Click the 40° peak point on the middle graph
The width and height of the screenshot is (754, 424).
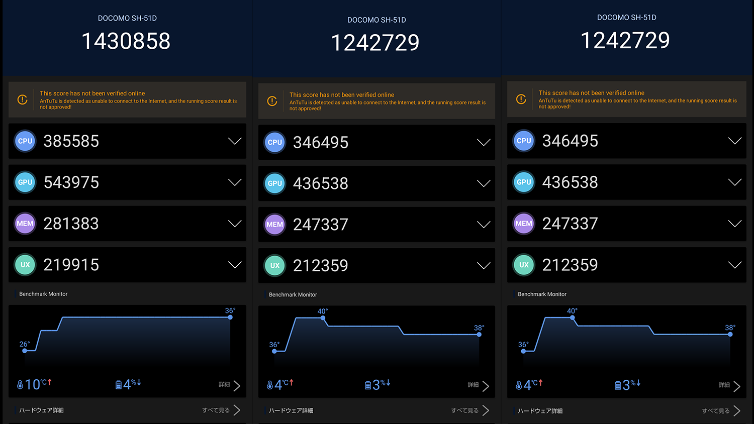[x=323, y=318]
